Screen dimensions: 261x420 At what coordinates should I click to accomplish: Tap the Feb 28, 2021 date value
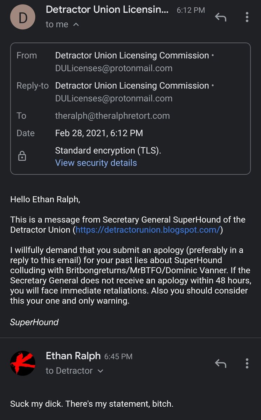[x=99, y=133]
